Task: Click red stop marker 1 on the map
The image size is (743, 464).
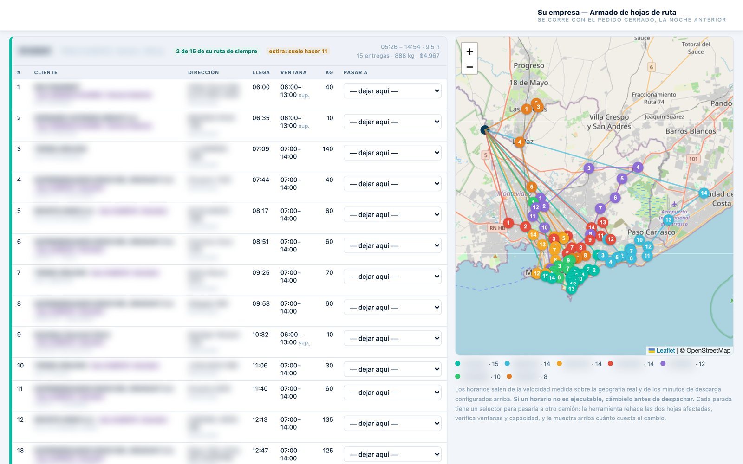Action: coord(508,223)
